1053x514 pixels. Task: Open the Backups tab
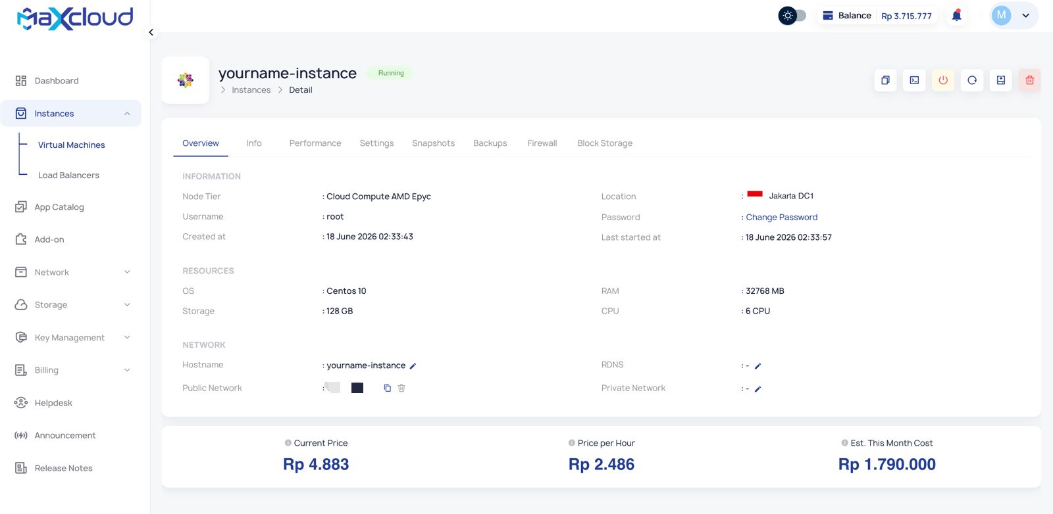pyautogui.click(x=490, y=143)
